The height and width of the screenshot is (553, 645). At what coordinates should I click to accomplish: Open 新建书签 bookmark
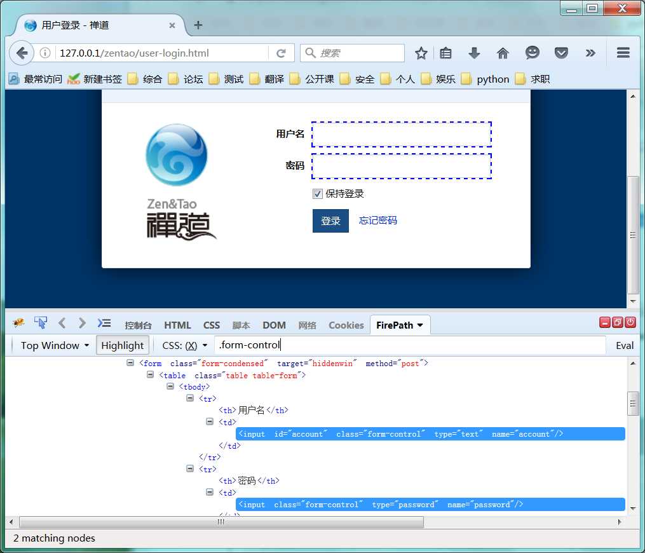95,79
